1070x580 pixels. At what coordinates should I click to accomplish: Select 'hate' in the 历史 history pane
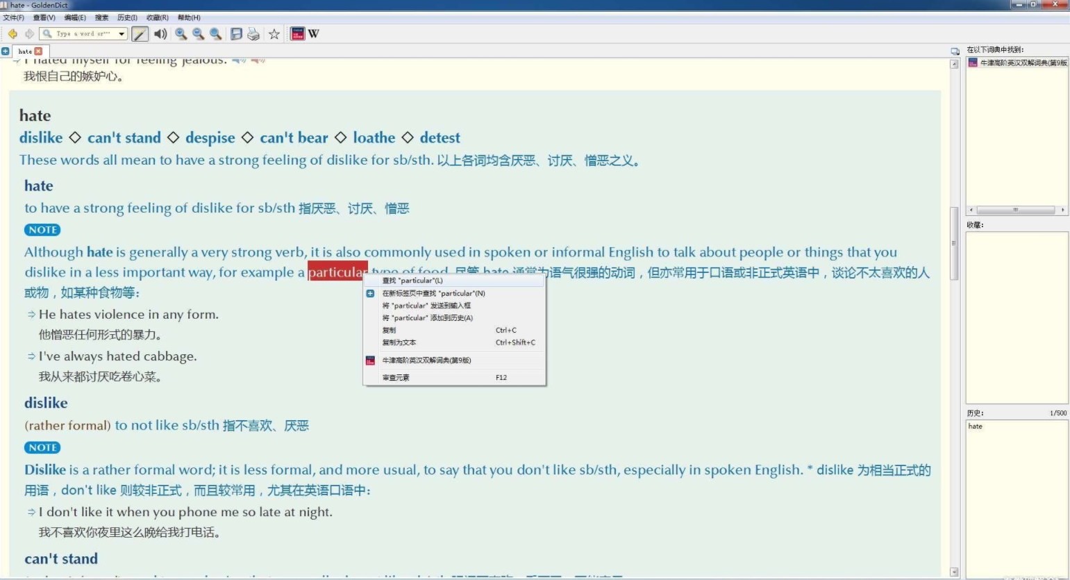click(x=976, y=426)
